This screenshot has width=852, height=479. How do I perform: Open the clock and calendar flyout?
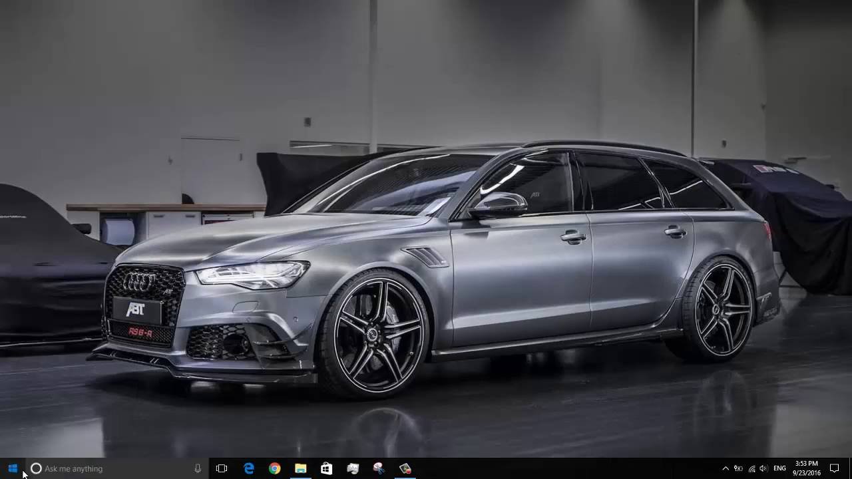[x=806, y=468]
